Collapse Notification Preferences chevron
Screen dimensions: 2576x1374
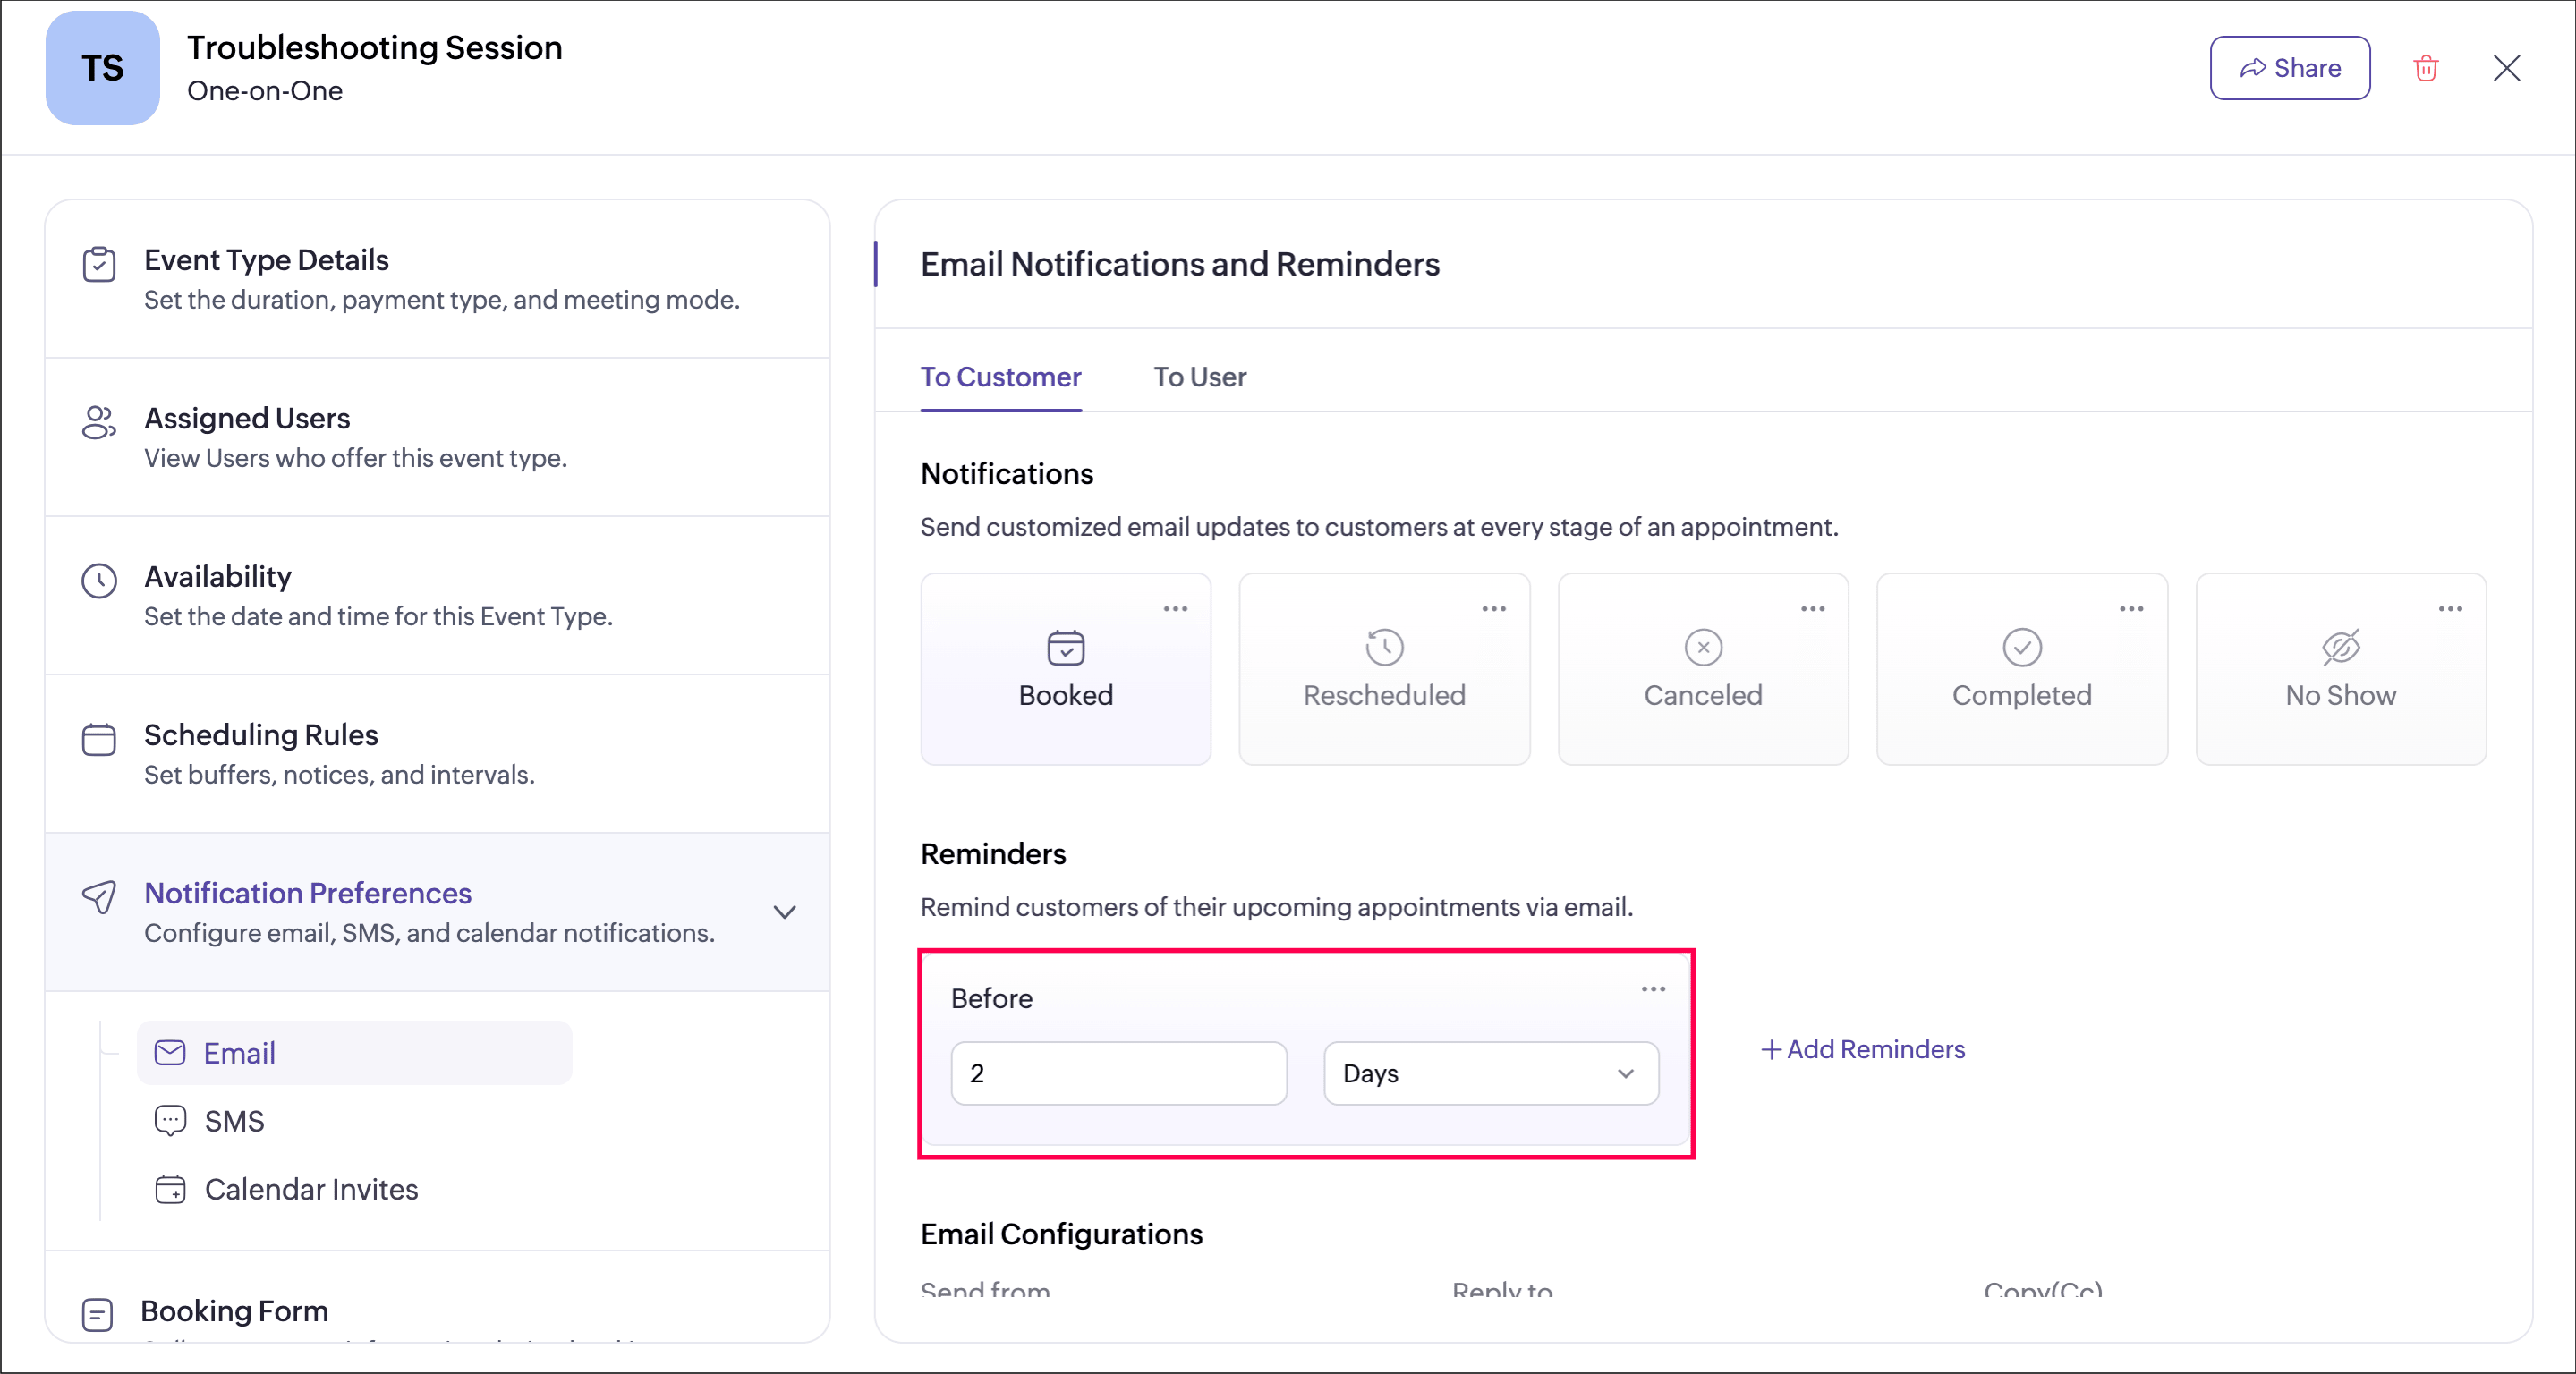(785, 912)
